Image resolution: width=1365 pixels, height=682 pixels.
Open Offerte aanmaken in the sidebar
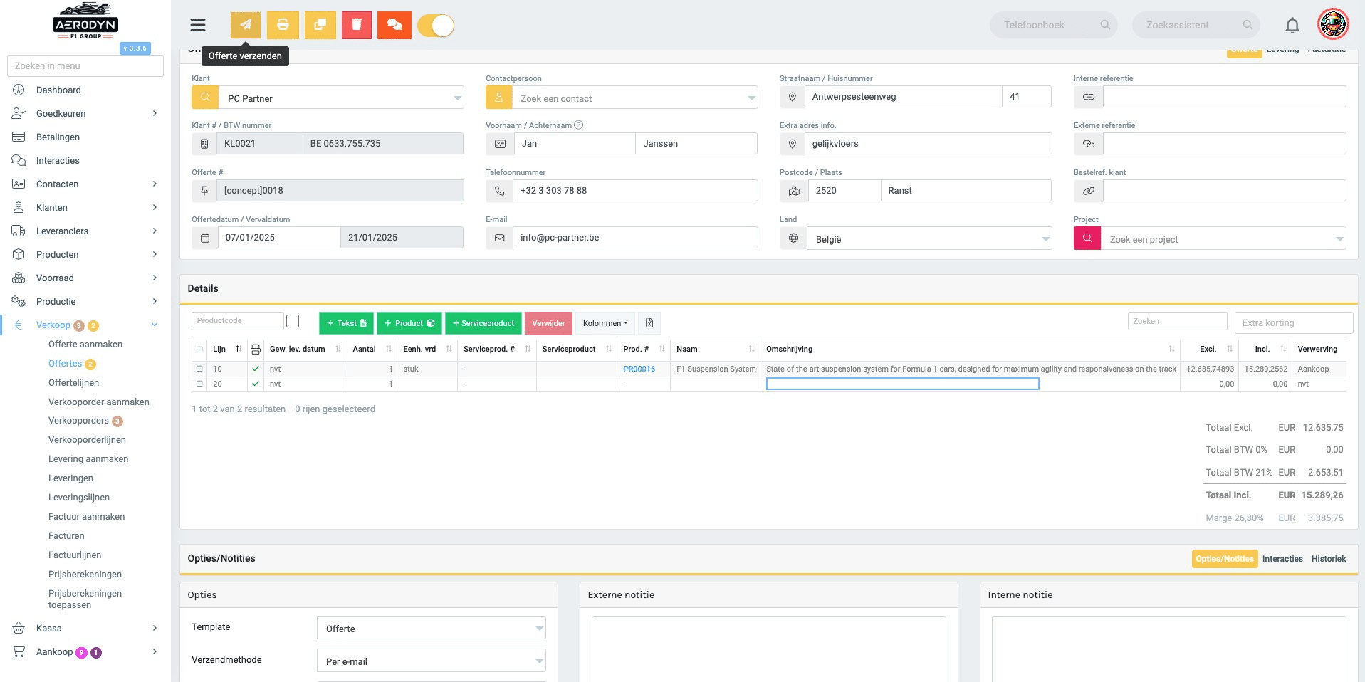click(x=85, y=345)
